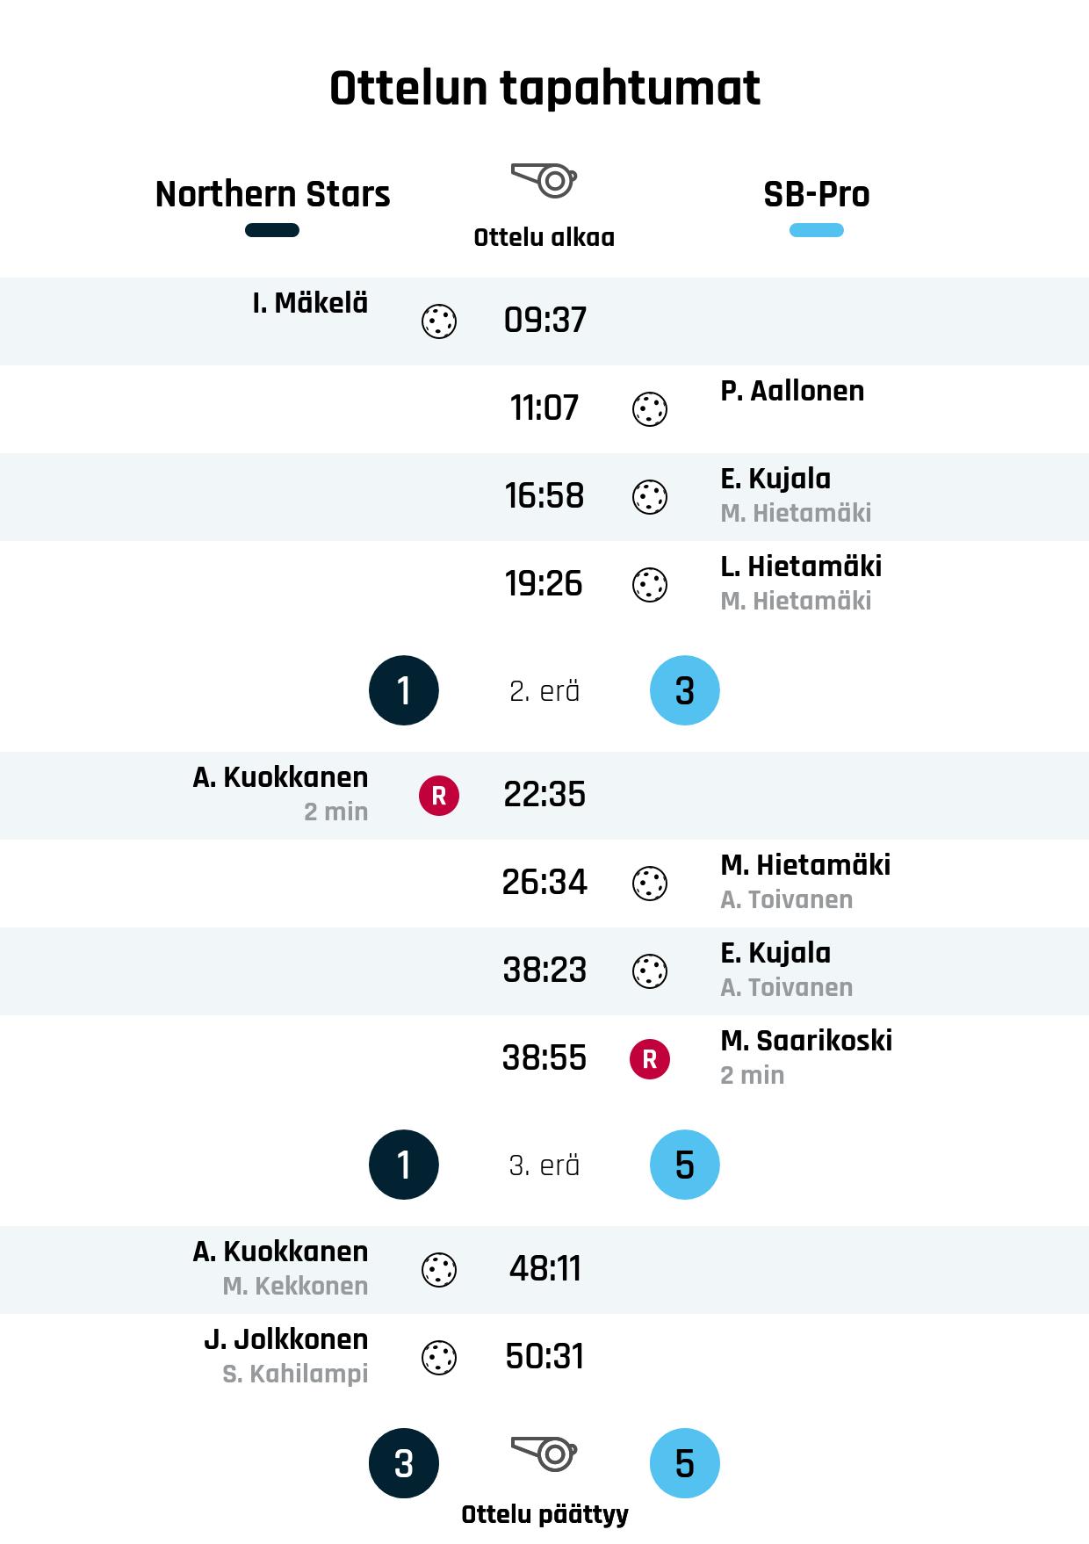Click the goal ball icon at 48:11
The height and width of the screenshot is (1544, 1089).
(x=439, y=1270)
